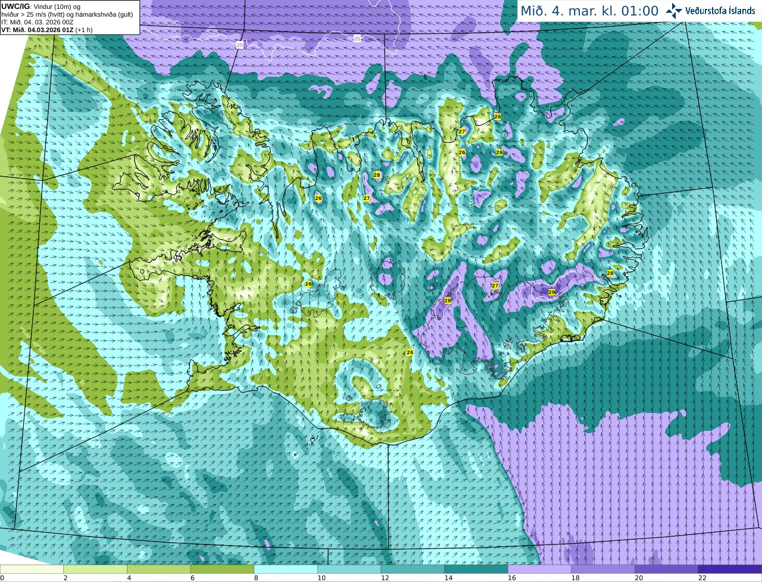Click the '4' tick label on color scale
This screenshot has height=582, width=762.
pos(129,578)
